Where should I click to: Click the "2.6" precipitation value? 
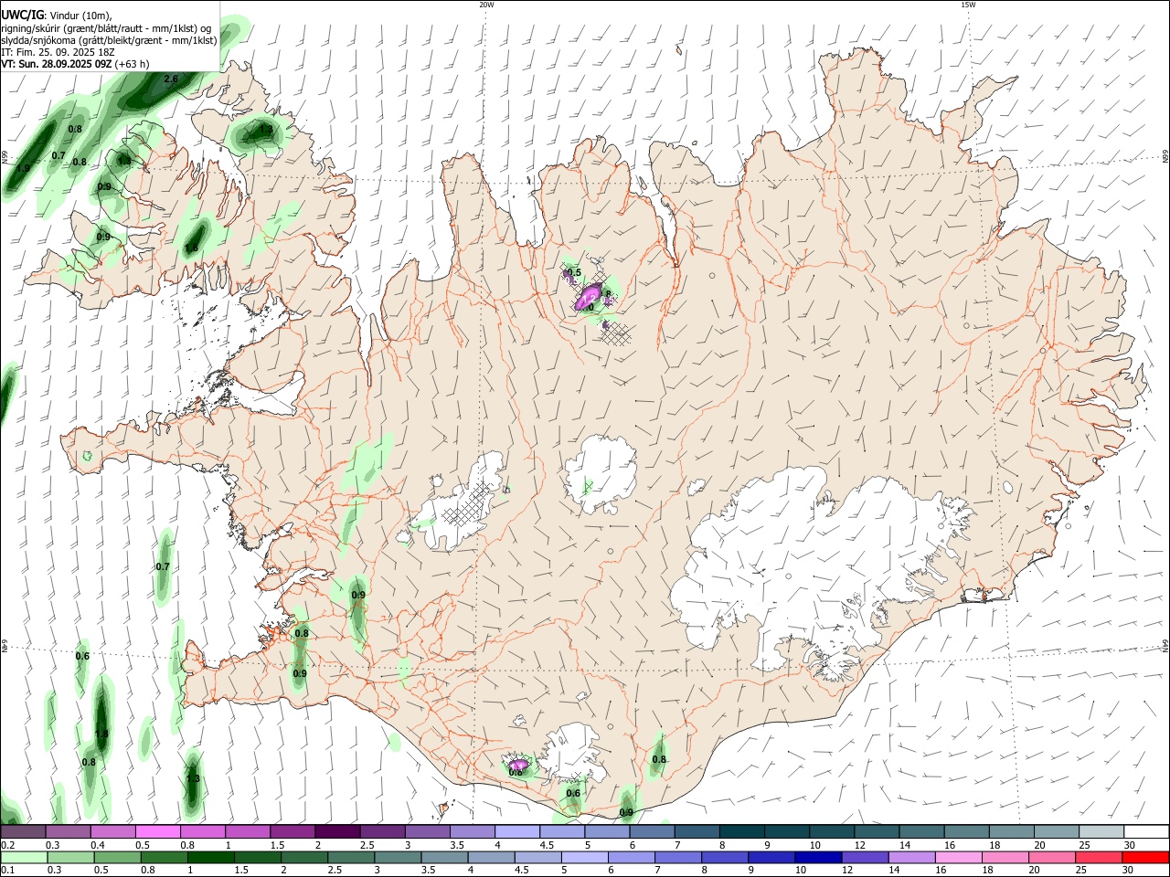click(x=171, y=79)
